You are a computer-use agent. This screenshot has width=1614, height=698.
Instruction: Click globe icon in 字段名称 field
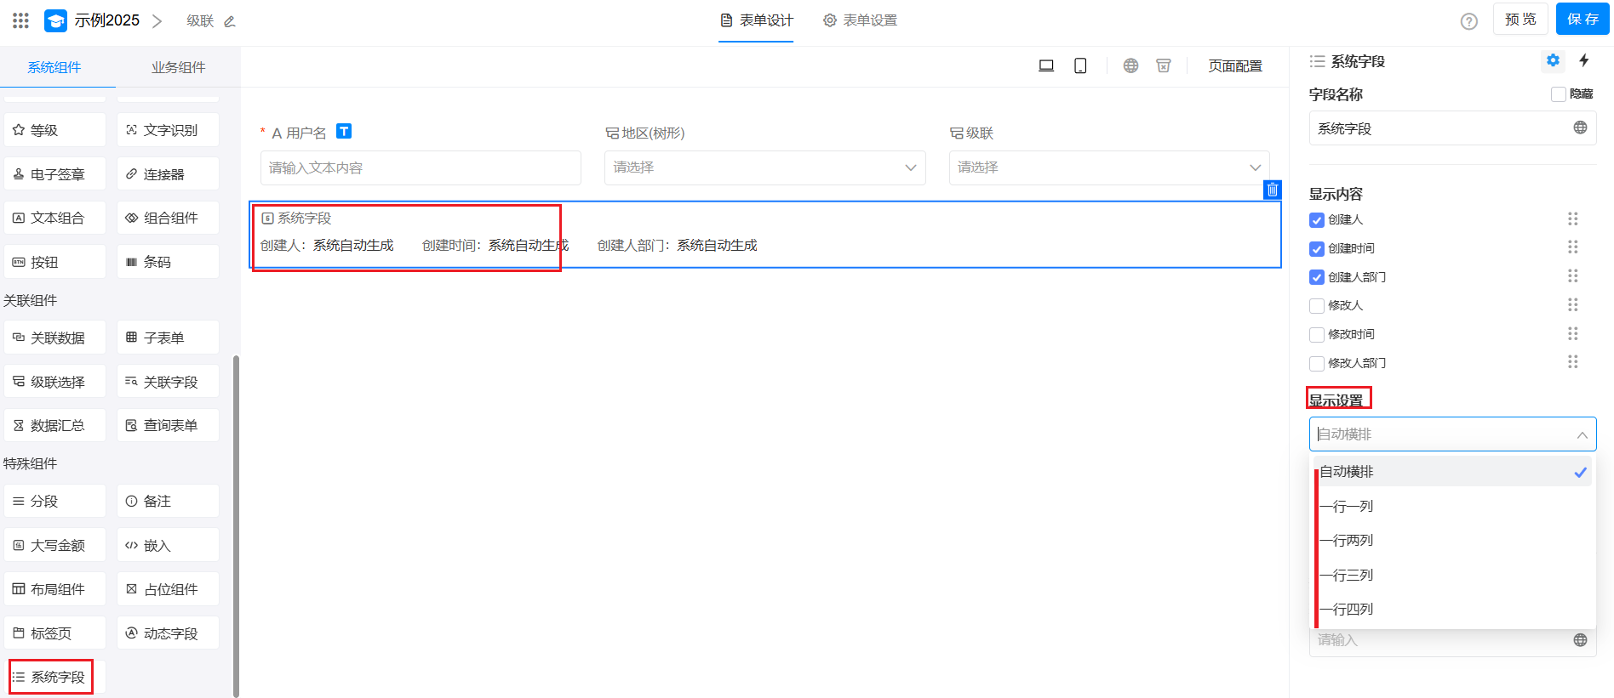[1580, 128]
